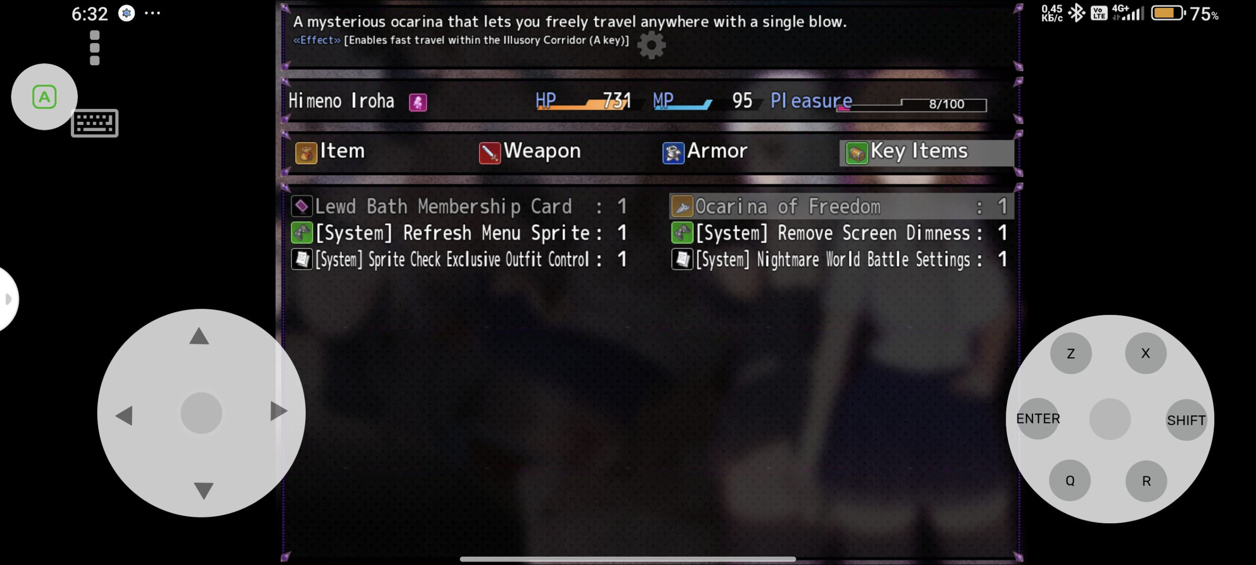1256x565 pixels.
Task: Expand the left-edge side panel arrow
Action: tap(6, 299)
